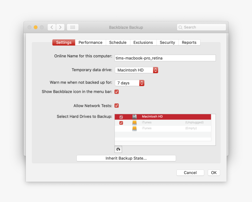Image resolution: width=252 pixels, height=202 pixels.
Task: Open the Schedule tab
Action: 118,43
